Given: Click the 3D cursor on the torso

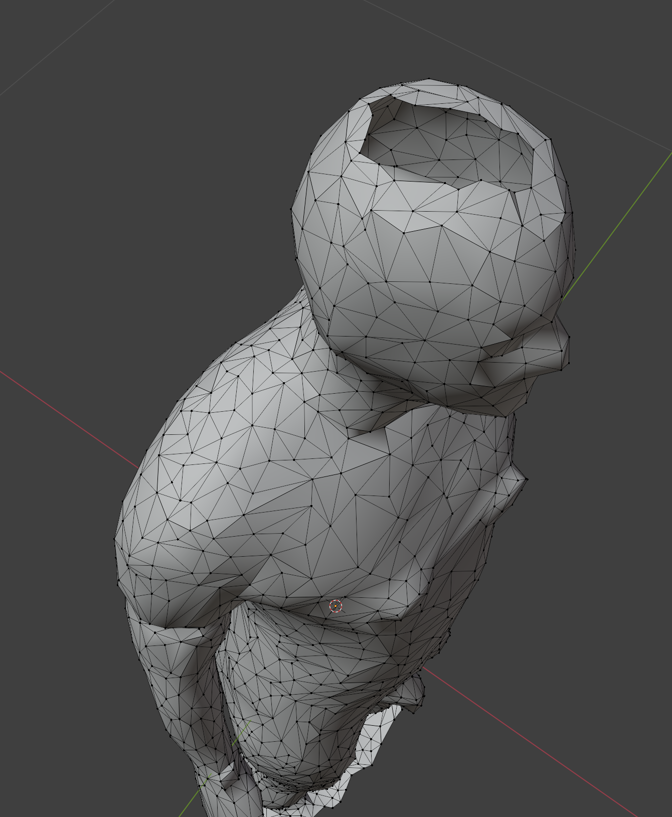Looking at the screenshot, I should tap(335, 606).
